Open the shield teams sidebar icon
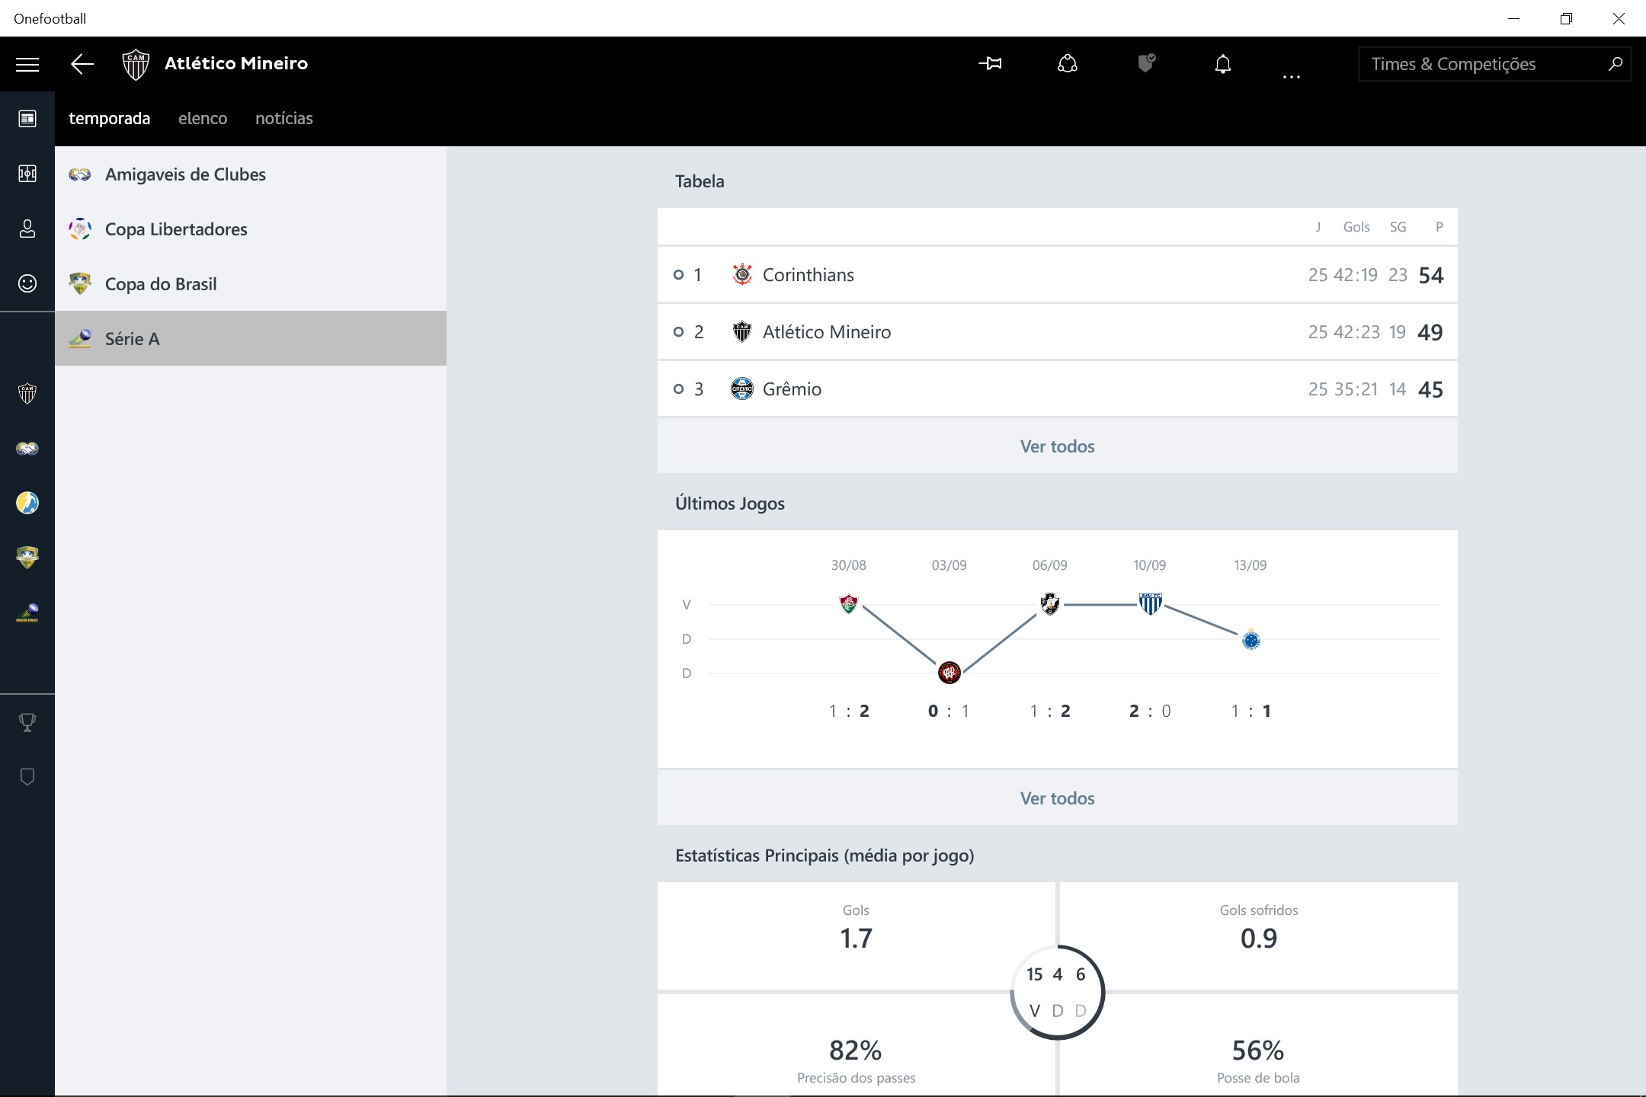1646x1097 pixels. pos(27,777)
